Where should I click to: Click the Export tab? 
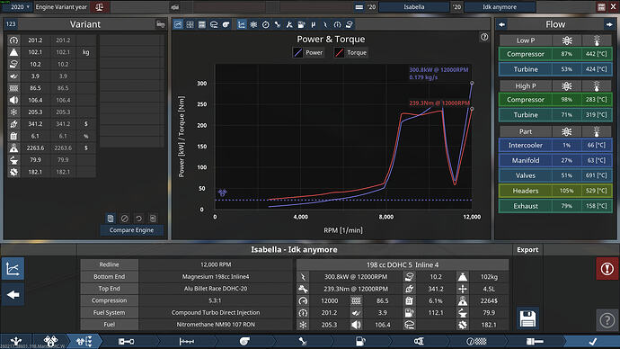(x=527, y=250)
